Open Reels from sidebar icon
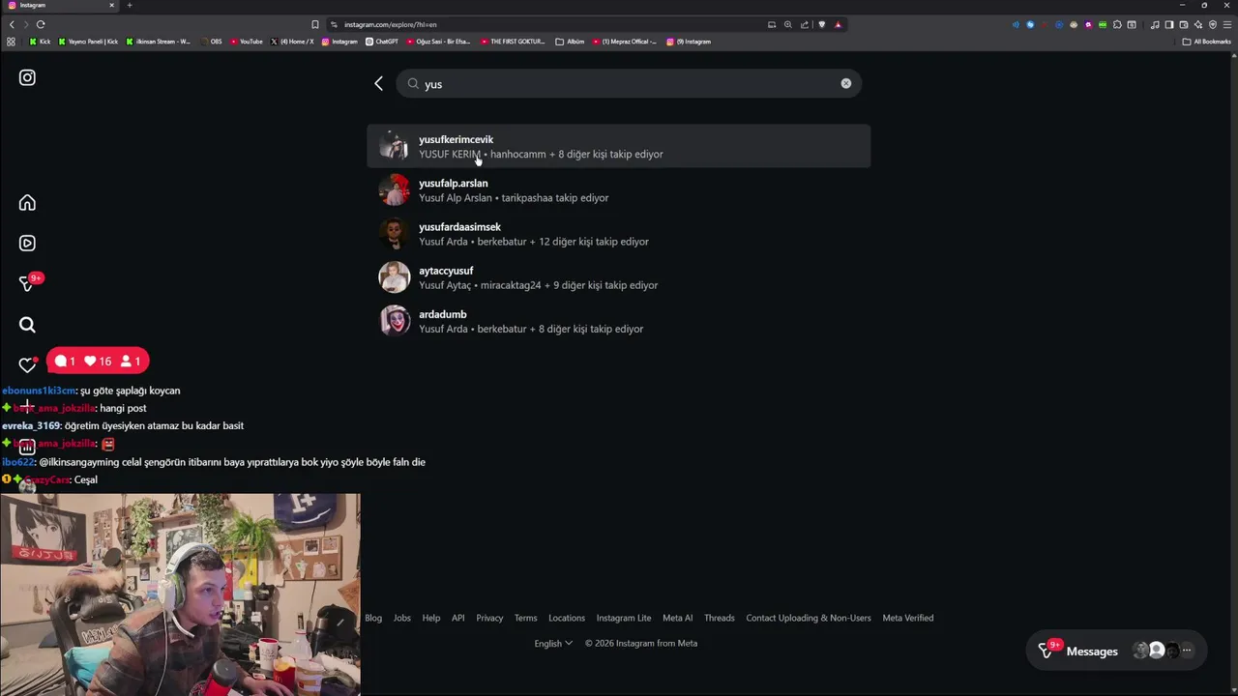 click(27, 243)
